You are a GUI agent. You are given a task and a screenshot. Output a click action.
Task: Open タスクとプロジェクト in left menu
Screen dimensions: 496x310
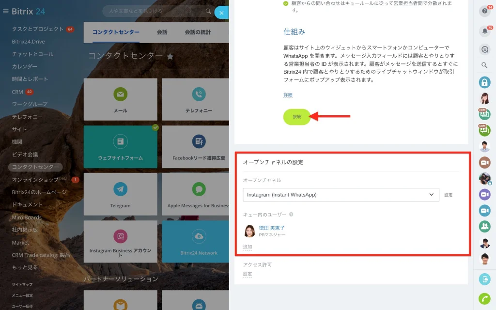(x=38, y=29)
